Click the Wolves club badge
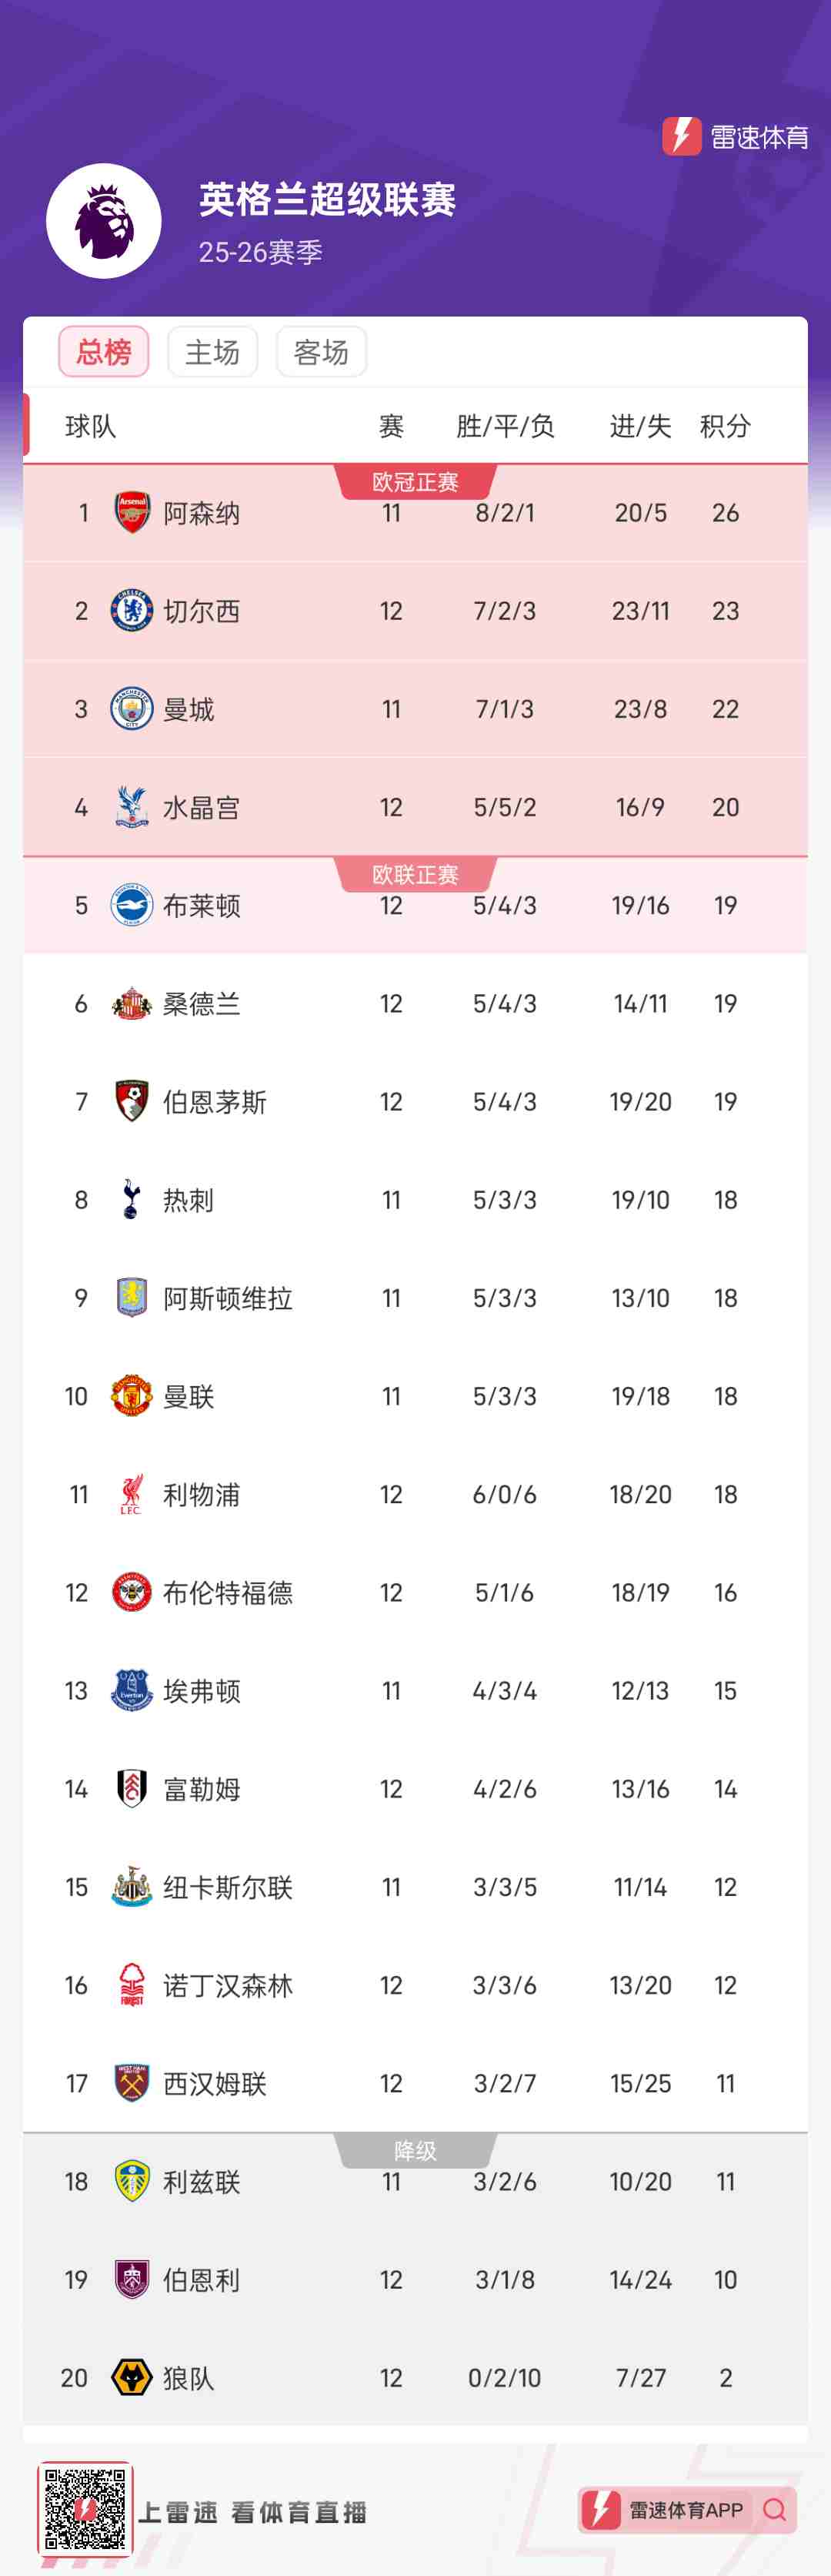The width and height of the screenshot is (831, 2576). pos(132,2377)
